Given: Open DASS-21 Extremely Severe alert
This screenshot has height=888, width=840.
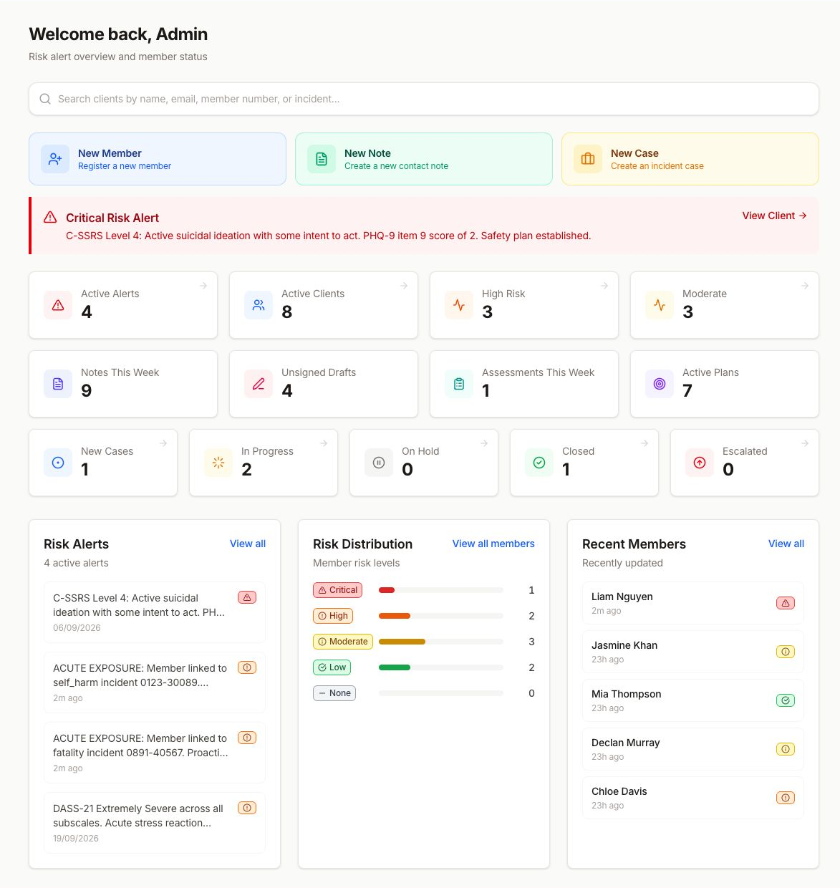Looking at the screenshot, I should click(x=155, y=823).
